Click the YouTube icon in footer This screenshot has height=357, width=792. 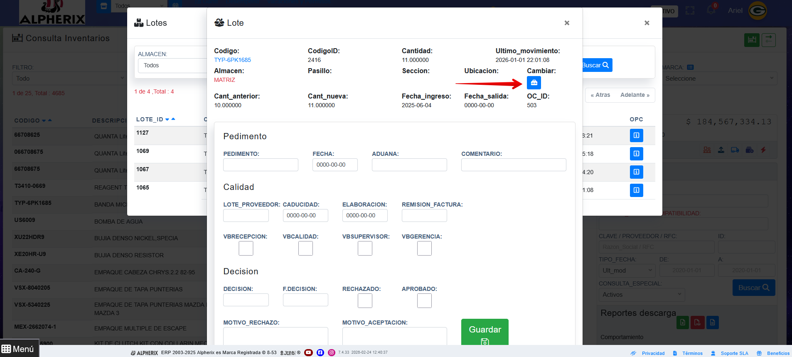(x=308, y=352)
